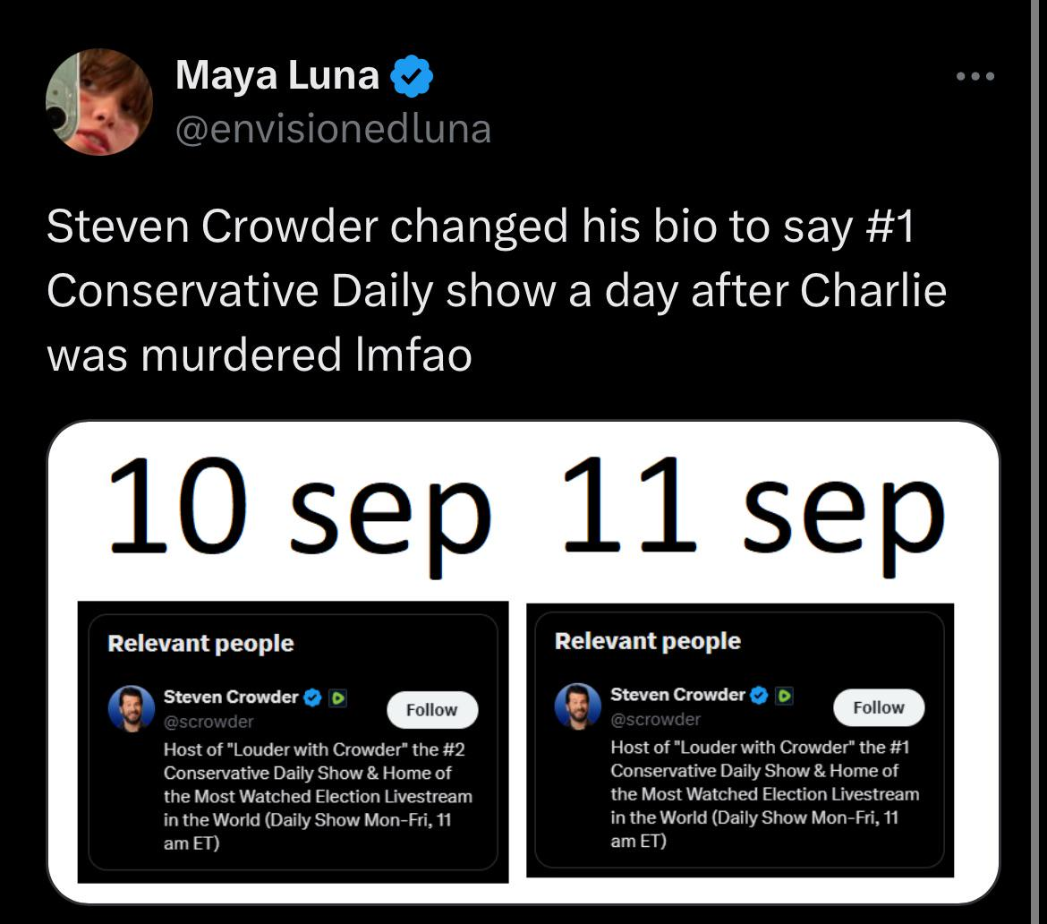1047x924 pixels.
Task: Select Steven Crowder name in 11 sep card
Action: 677,694
